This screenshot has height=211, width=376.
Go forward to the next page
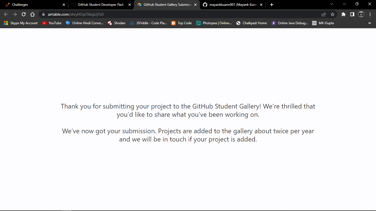[x=15, y=14]
